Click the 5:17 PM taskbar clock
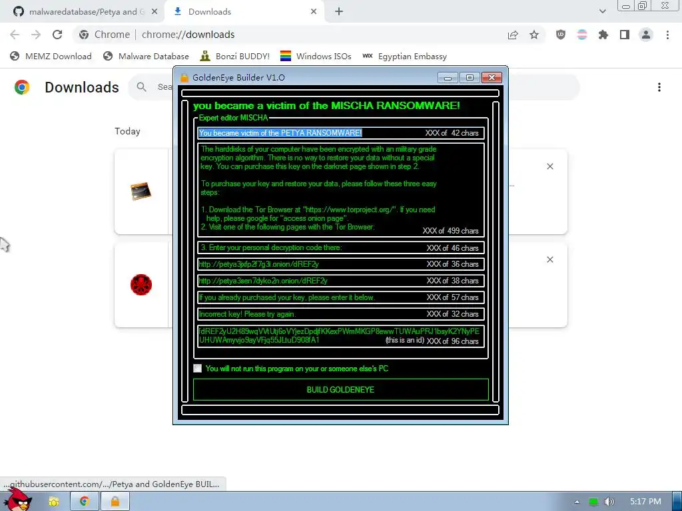Screen dimensions: 682x511 click(645, 502)
